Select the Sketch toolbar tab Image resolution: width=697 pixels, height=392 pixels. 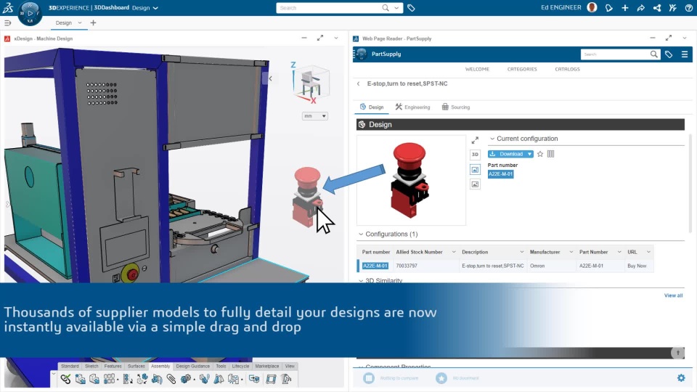[x=91, y=366]
